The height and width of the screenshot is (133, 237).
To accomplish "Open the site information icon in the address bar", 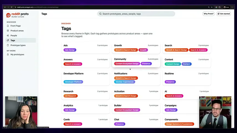I will (x=16, y=7).
